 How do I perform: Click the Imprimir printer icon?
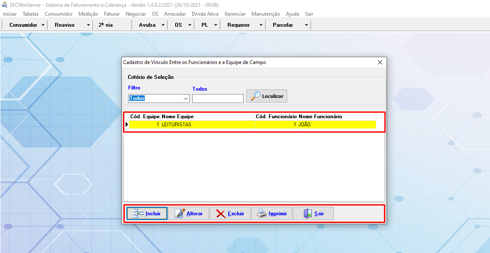[x=261, y=214]
